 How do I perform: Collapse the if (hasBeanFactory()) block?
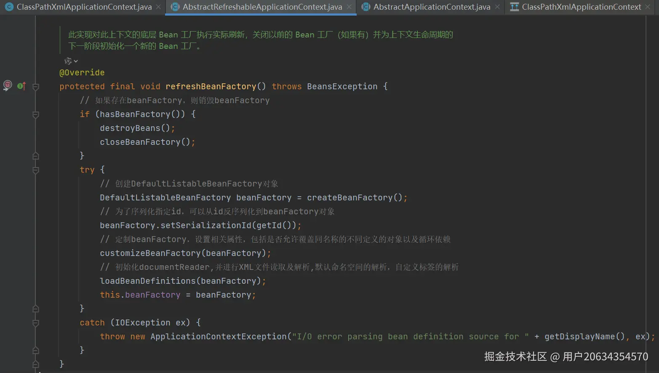pyautogui.click(x=36, y=115)
